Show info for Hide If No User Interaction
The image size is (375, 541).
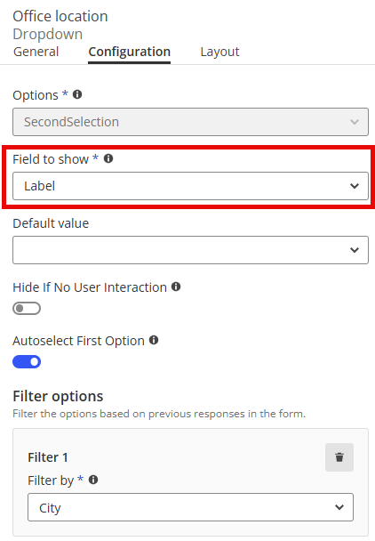pos(176,287)
